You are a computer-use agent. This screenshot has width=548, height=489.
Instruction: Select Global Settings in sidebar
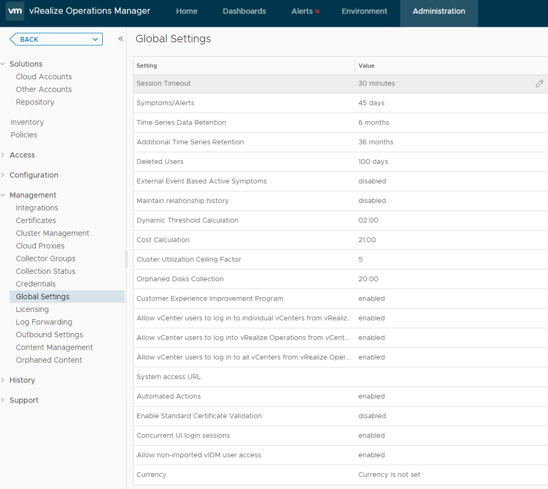coord(67,297)
